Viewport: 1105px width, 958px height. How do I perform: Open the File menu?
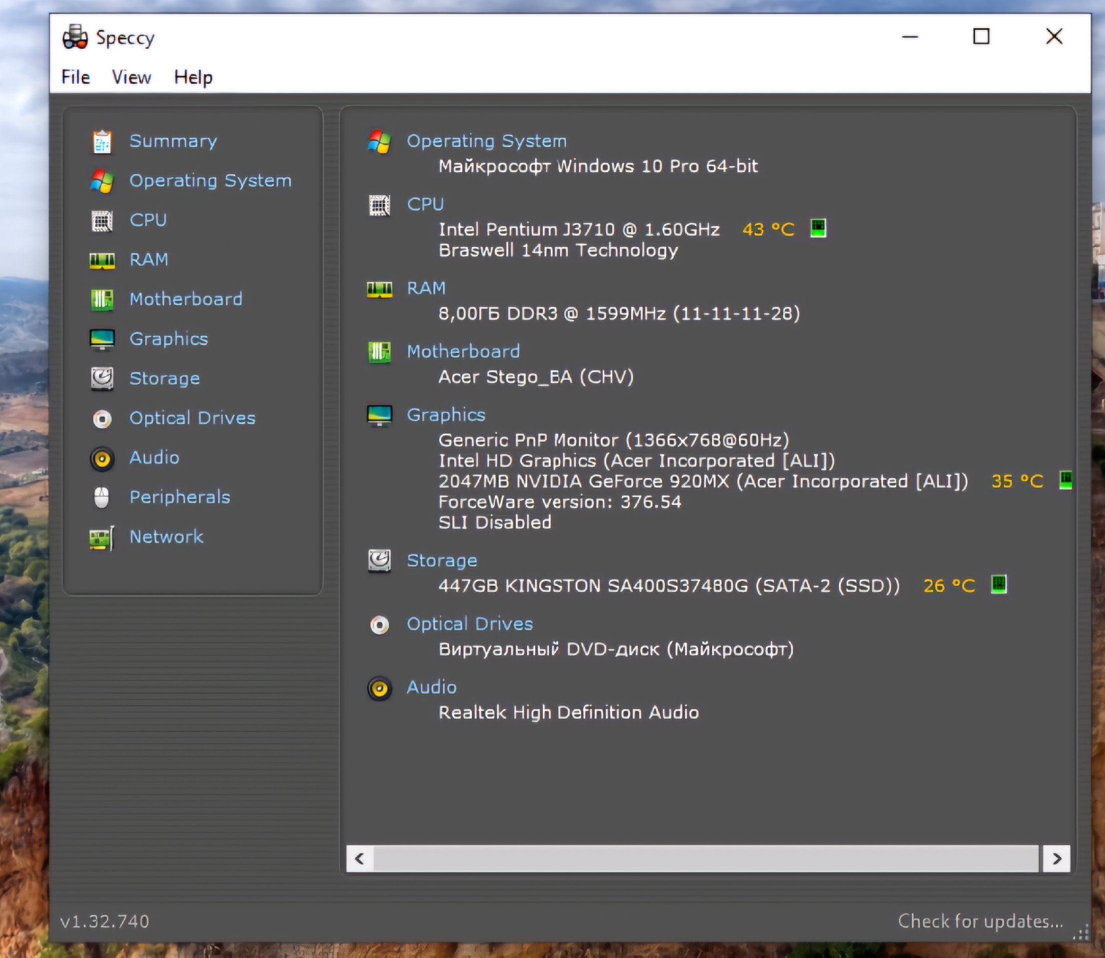coord(75,77)
